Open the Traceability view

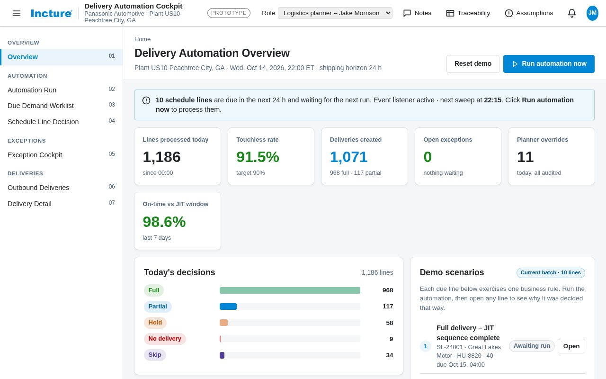click(468, 13)
